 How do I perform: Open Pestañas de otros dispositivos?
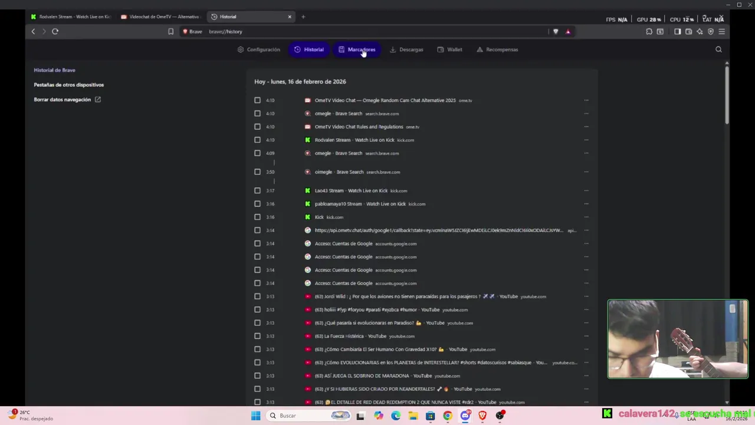68,85
